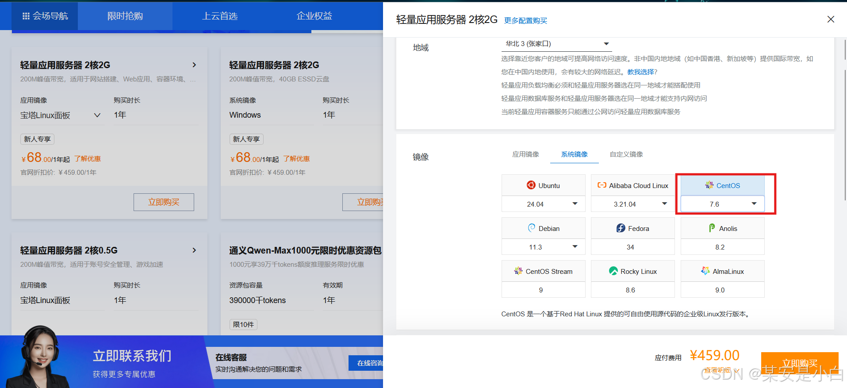Open Debian version 11.3 dropdown
This screenshot has height=388, width=847.
(544, 247)
